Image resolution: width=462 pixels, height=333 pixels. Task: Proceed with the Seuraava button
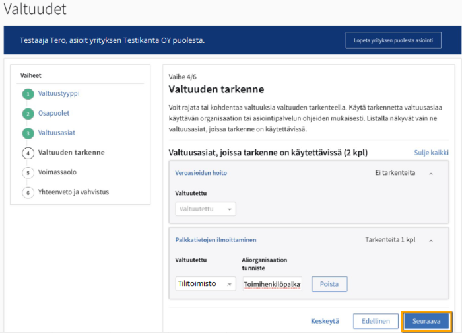[x=427, y=321]
